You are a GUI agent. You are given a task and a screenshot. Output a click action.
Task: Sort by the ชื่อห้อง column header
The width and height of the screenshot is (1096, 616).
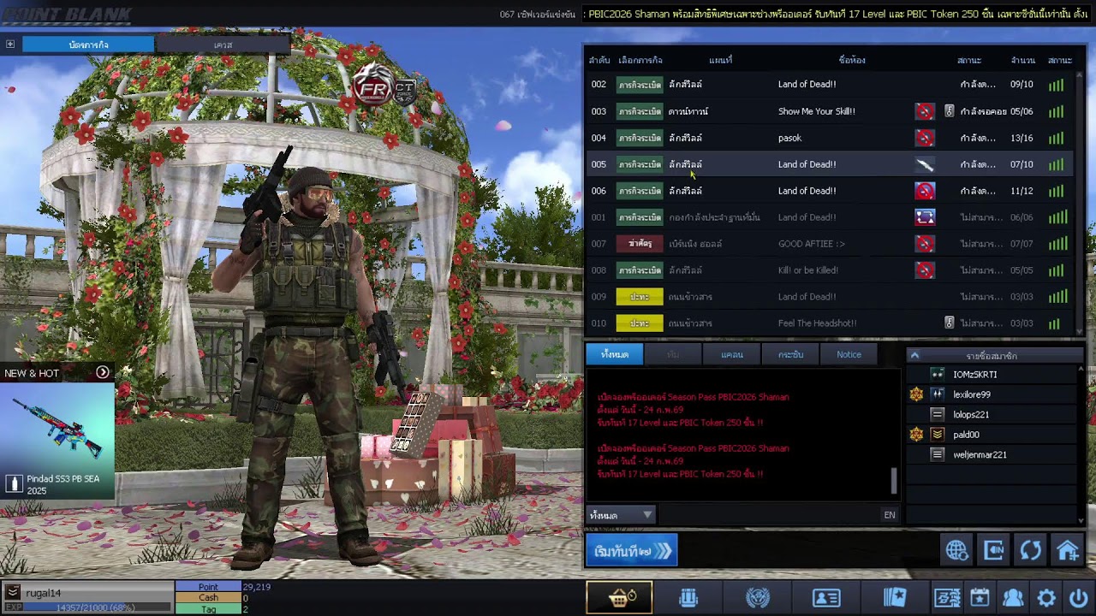[x=852, y=61]
